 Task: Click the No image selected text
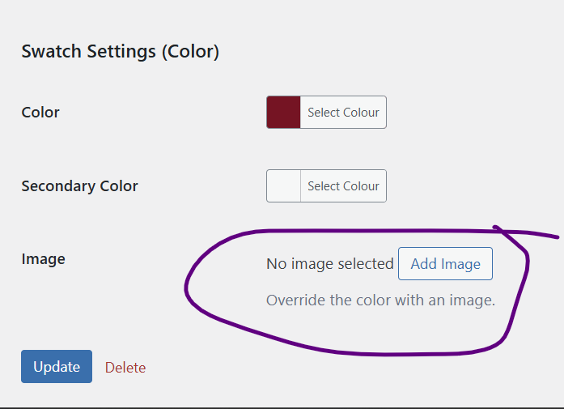coord(330,264)
